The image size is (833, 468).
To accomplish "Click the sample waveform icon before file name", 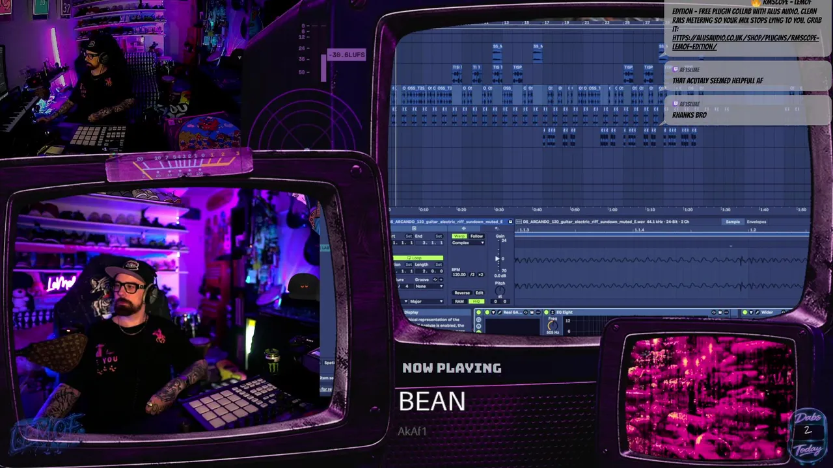I will [519, 222].
